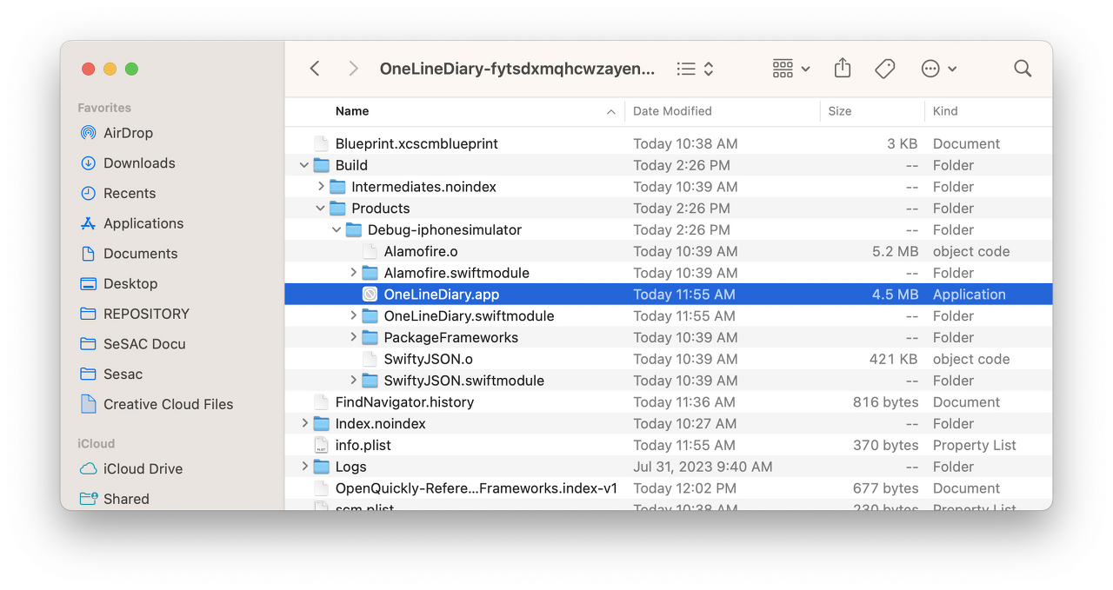The height and width of the screenshot is (590, 1113).
Task: Select the Intermediates.noindex folder icon
Action: [x=337, y=187]
